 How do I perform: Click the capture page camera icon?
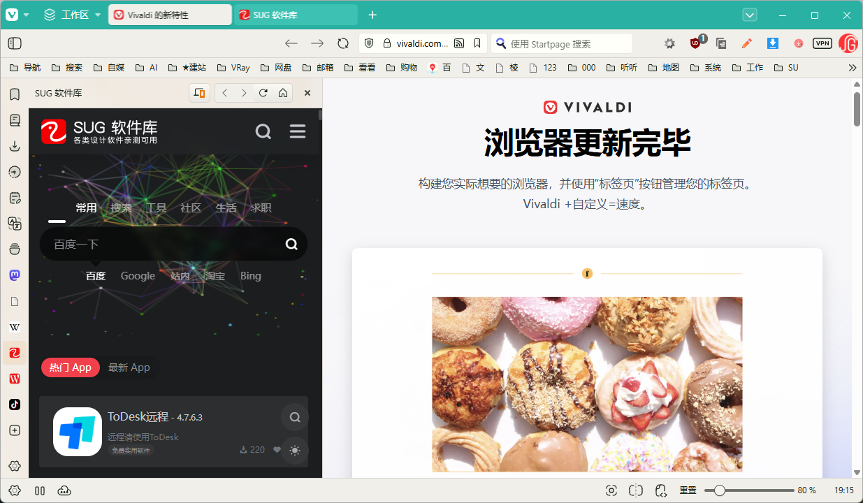(x=611, y=490)
